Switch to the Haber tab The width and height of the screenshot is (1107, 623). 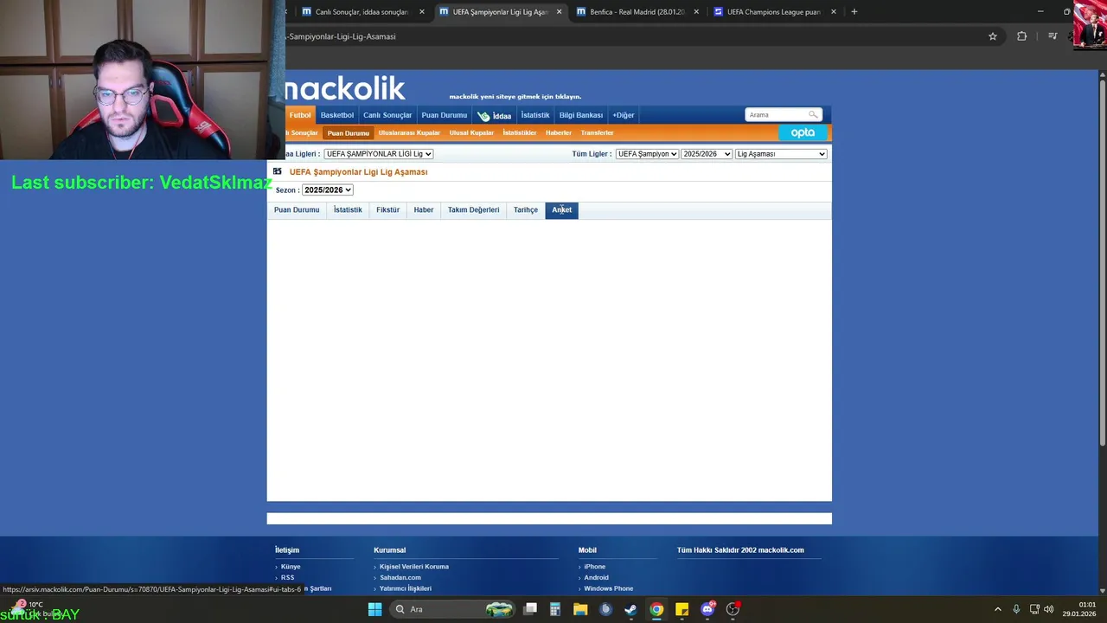pyautogui.click(x=424, y=210)
